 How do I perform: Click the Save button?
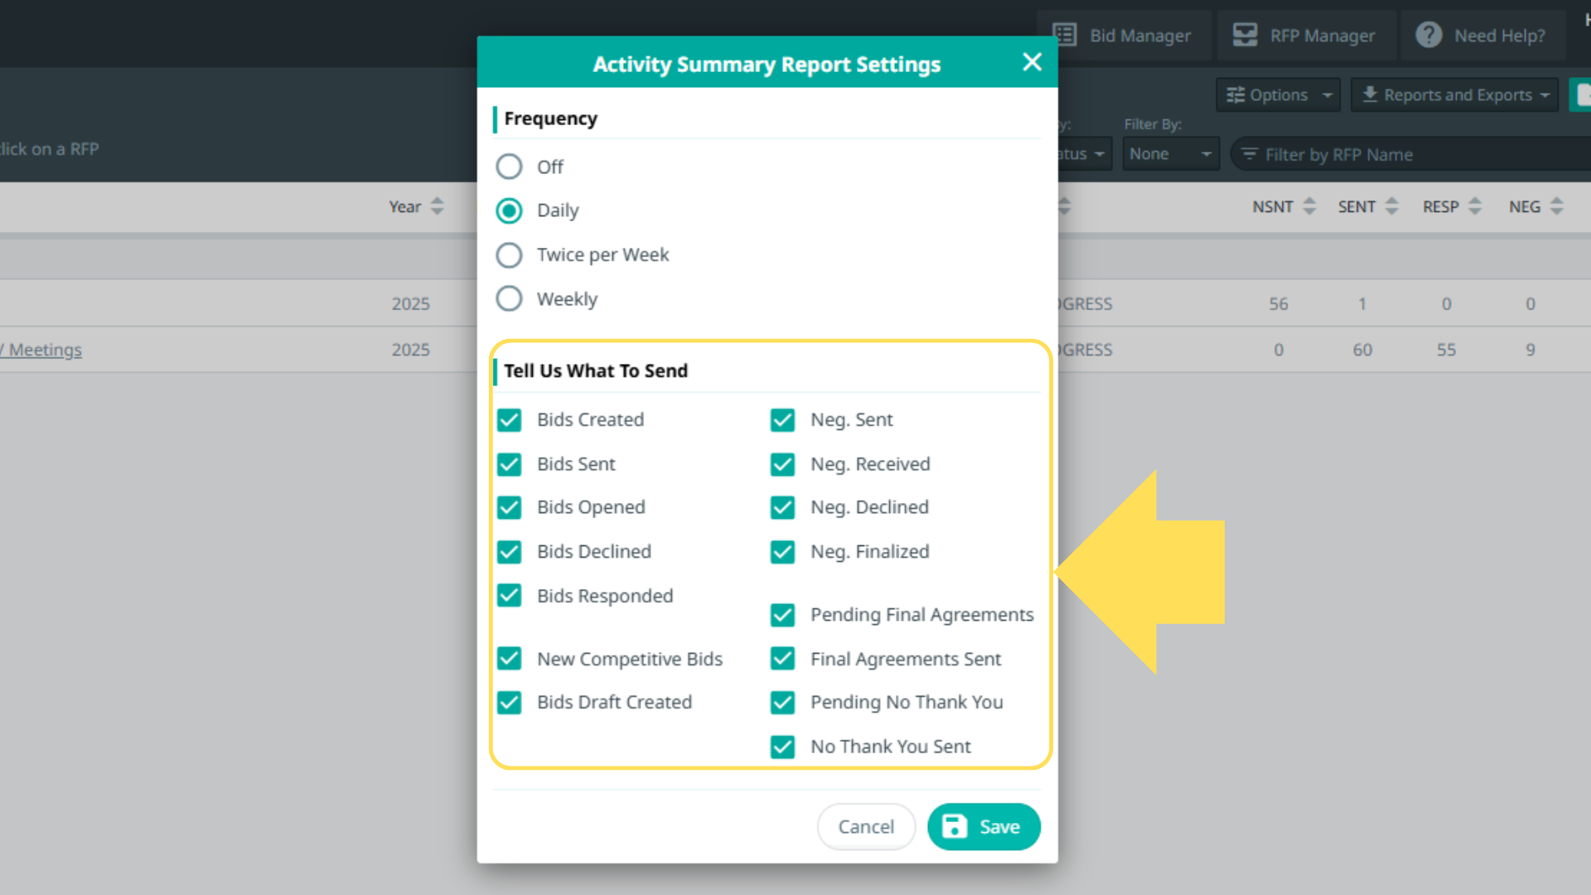(983, 826)
